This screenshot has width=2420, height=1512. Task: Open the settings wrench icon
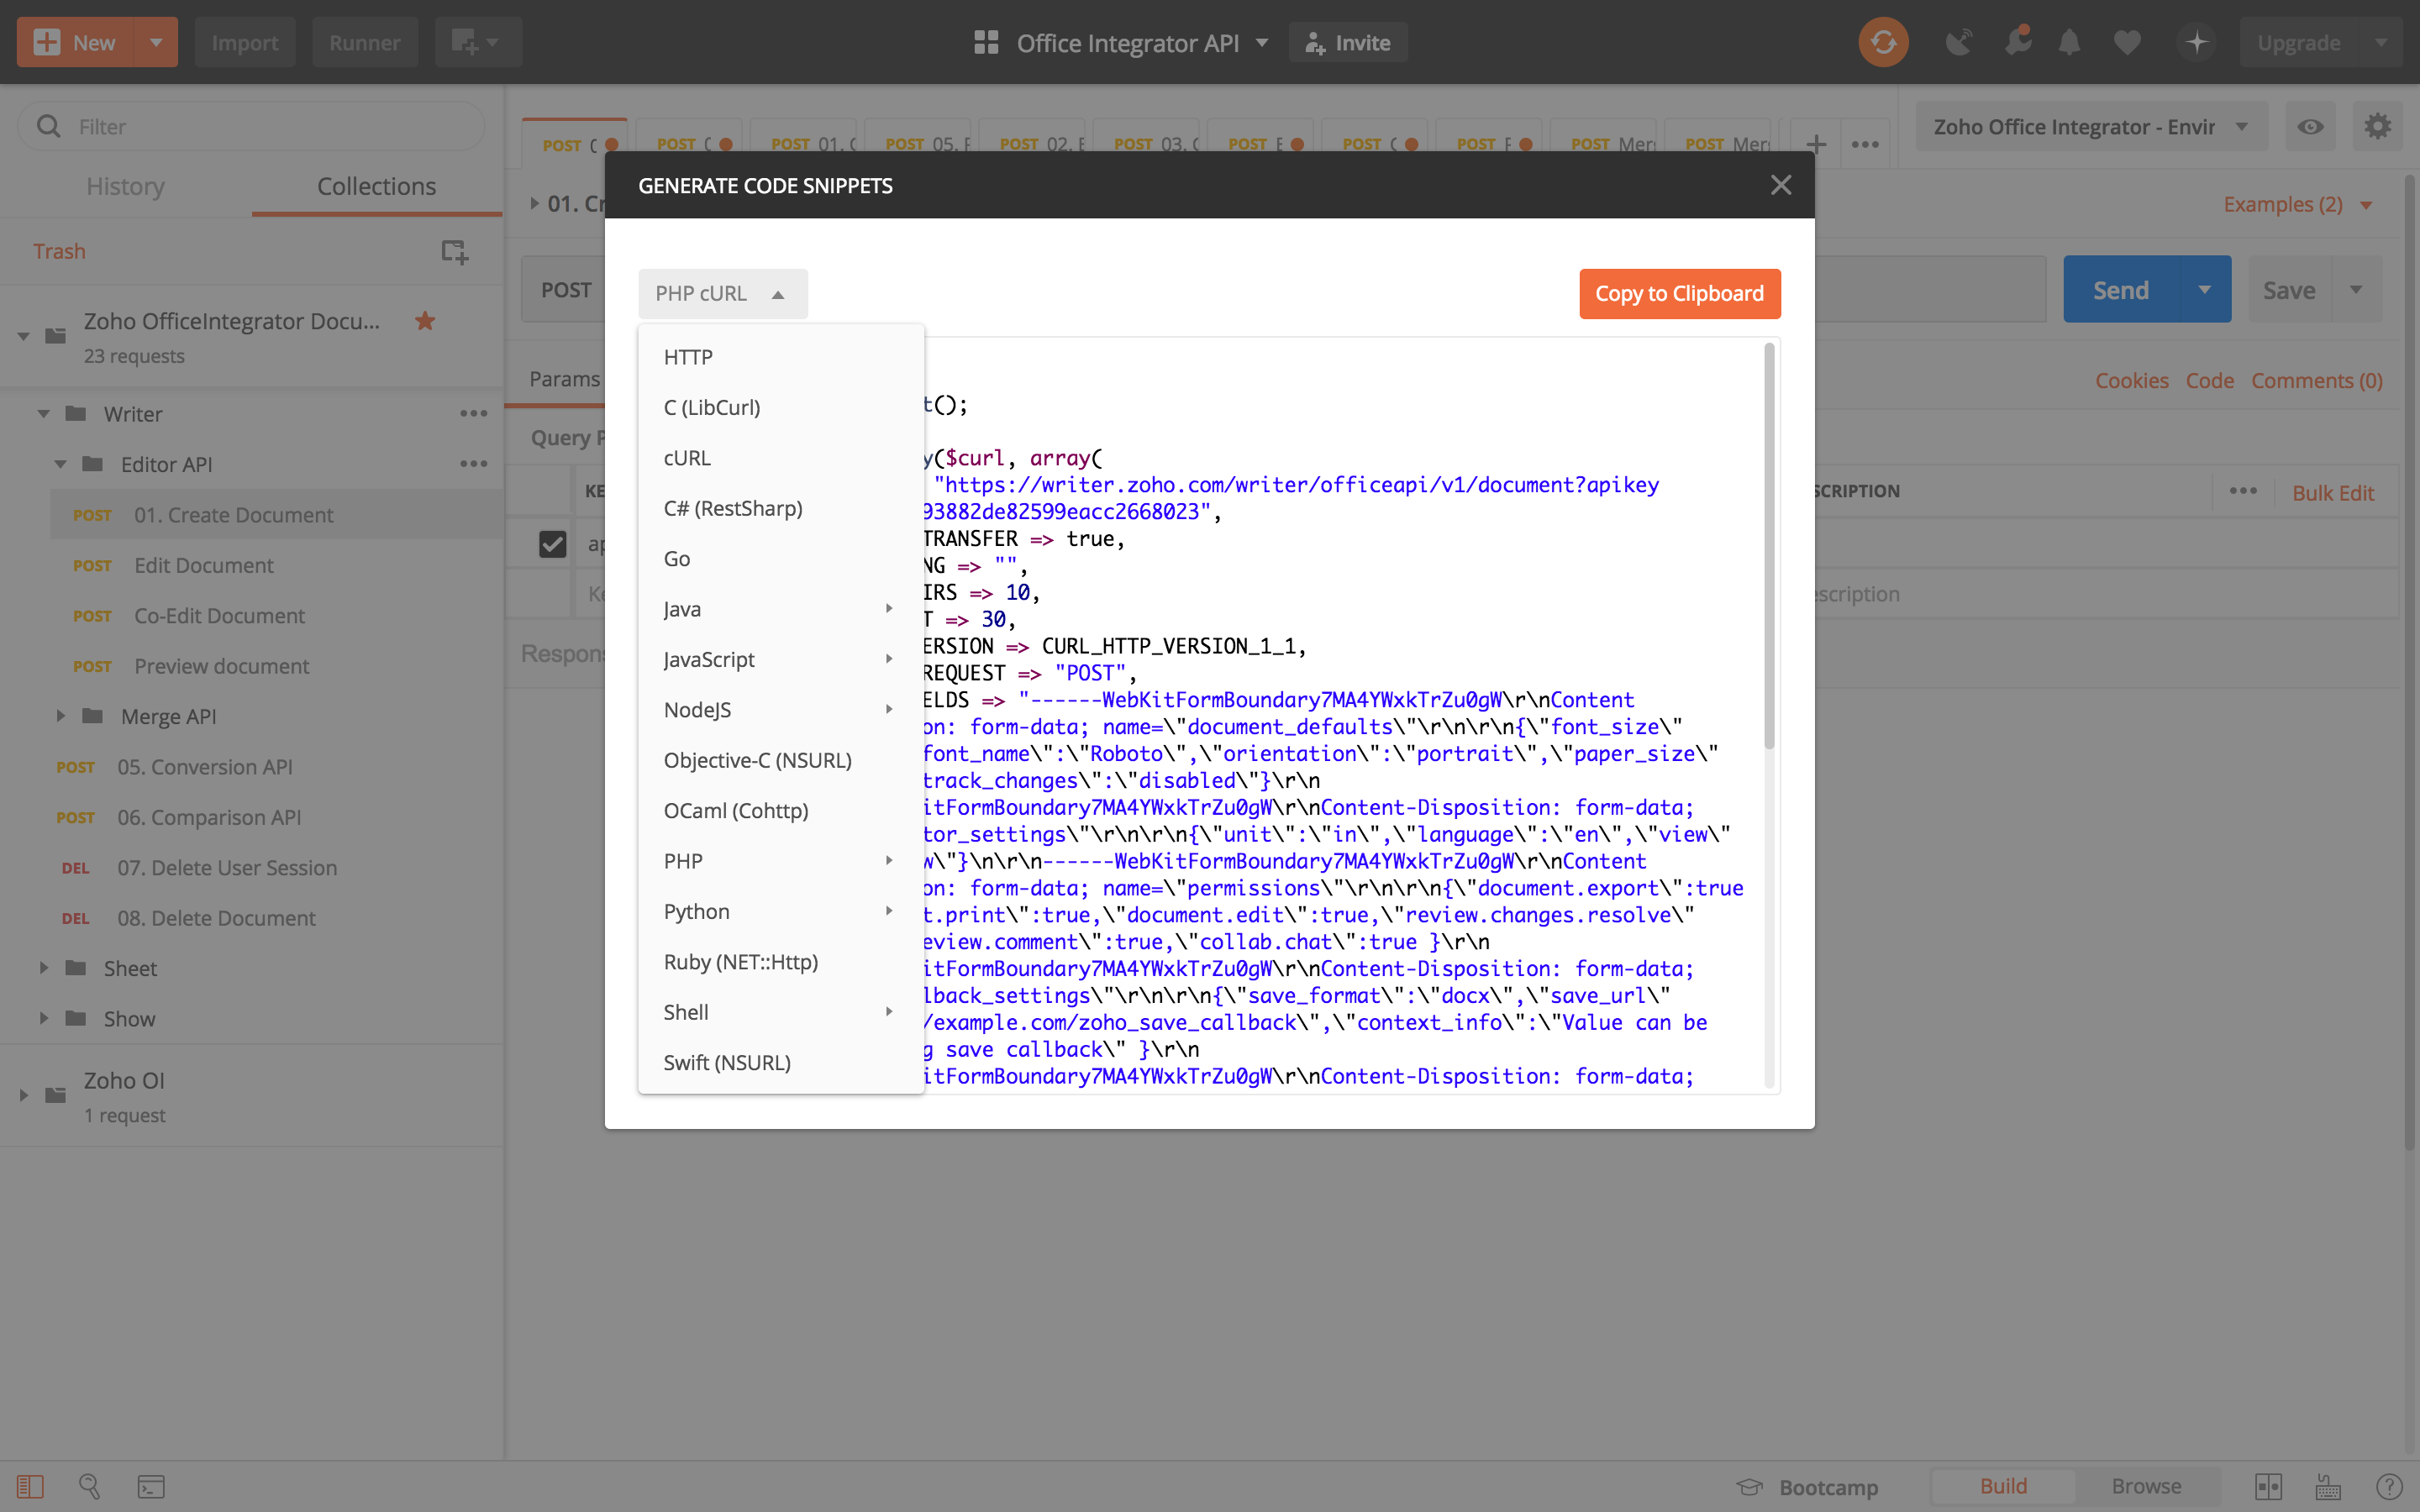(x=2017, y=42)
